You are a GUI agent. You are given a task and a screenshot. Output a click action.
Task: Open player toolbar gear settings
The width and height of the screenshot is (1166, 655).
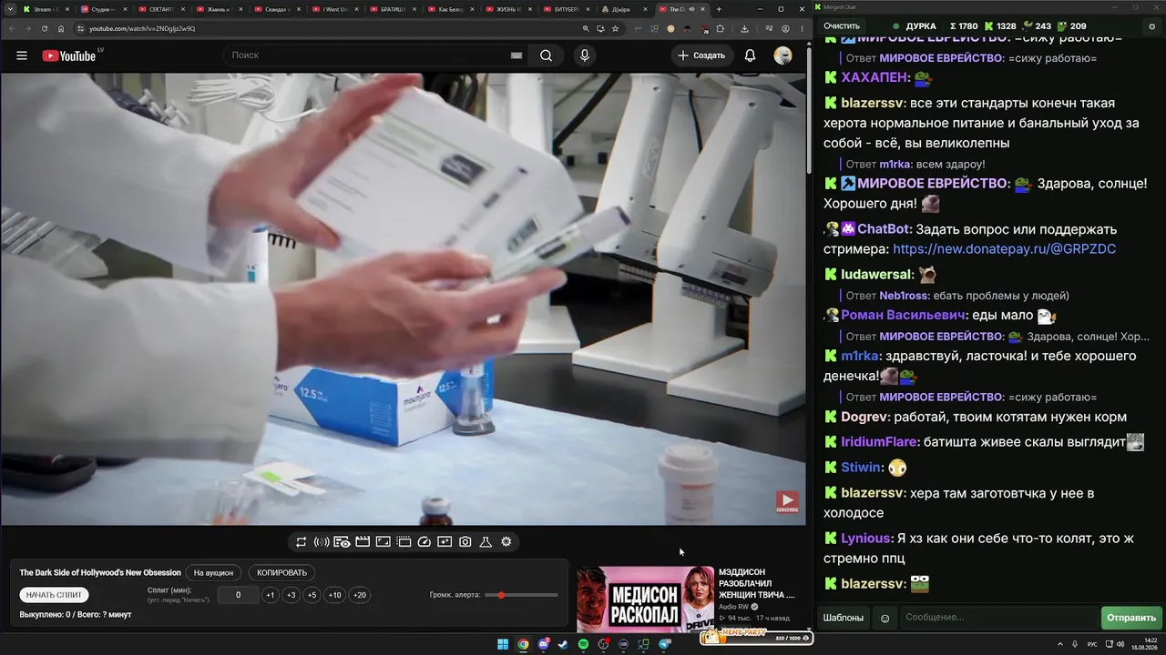pyautogui.click(x=506, y=542)
